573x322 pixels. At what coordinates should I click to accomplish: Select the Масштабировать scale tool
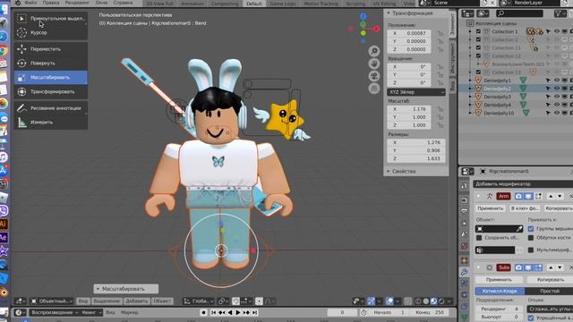click(x=51, y=78)
